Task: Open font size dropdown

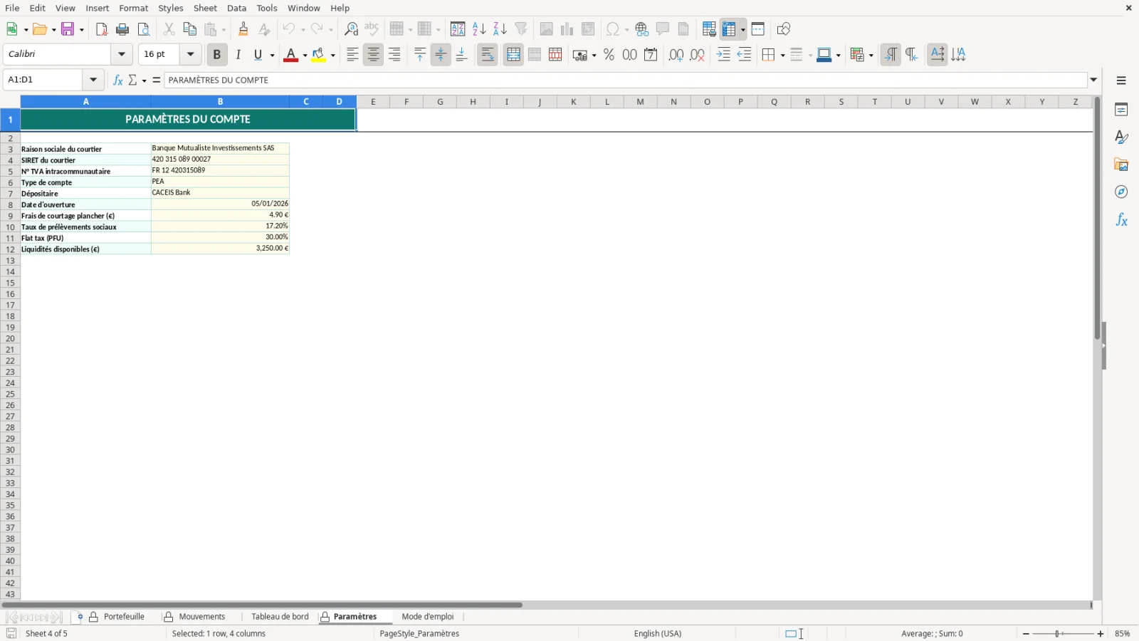Action: click(190, 54)
